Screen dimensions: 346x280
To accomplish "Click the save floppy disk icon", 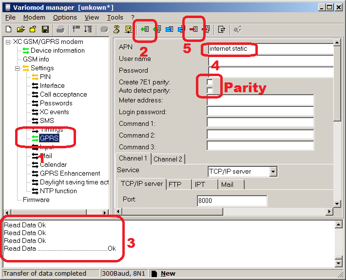I will 45,29.
